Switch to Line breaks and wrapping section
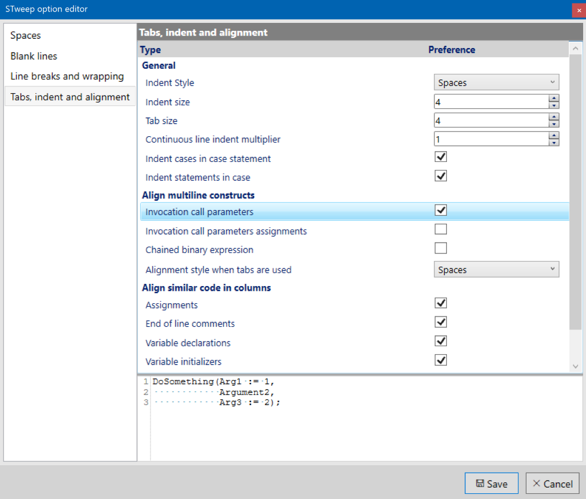Viewport: 586px width, 499px height. 67,77
